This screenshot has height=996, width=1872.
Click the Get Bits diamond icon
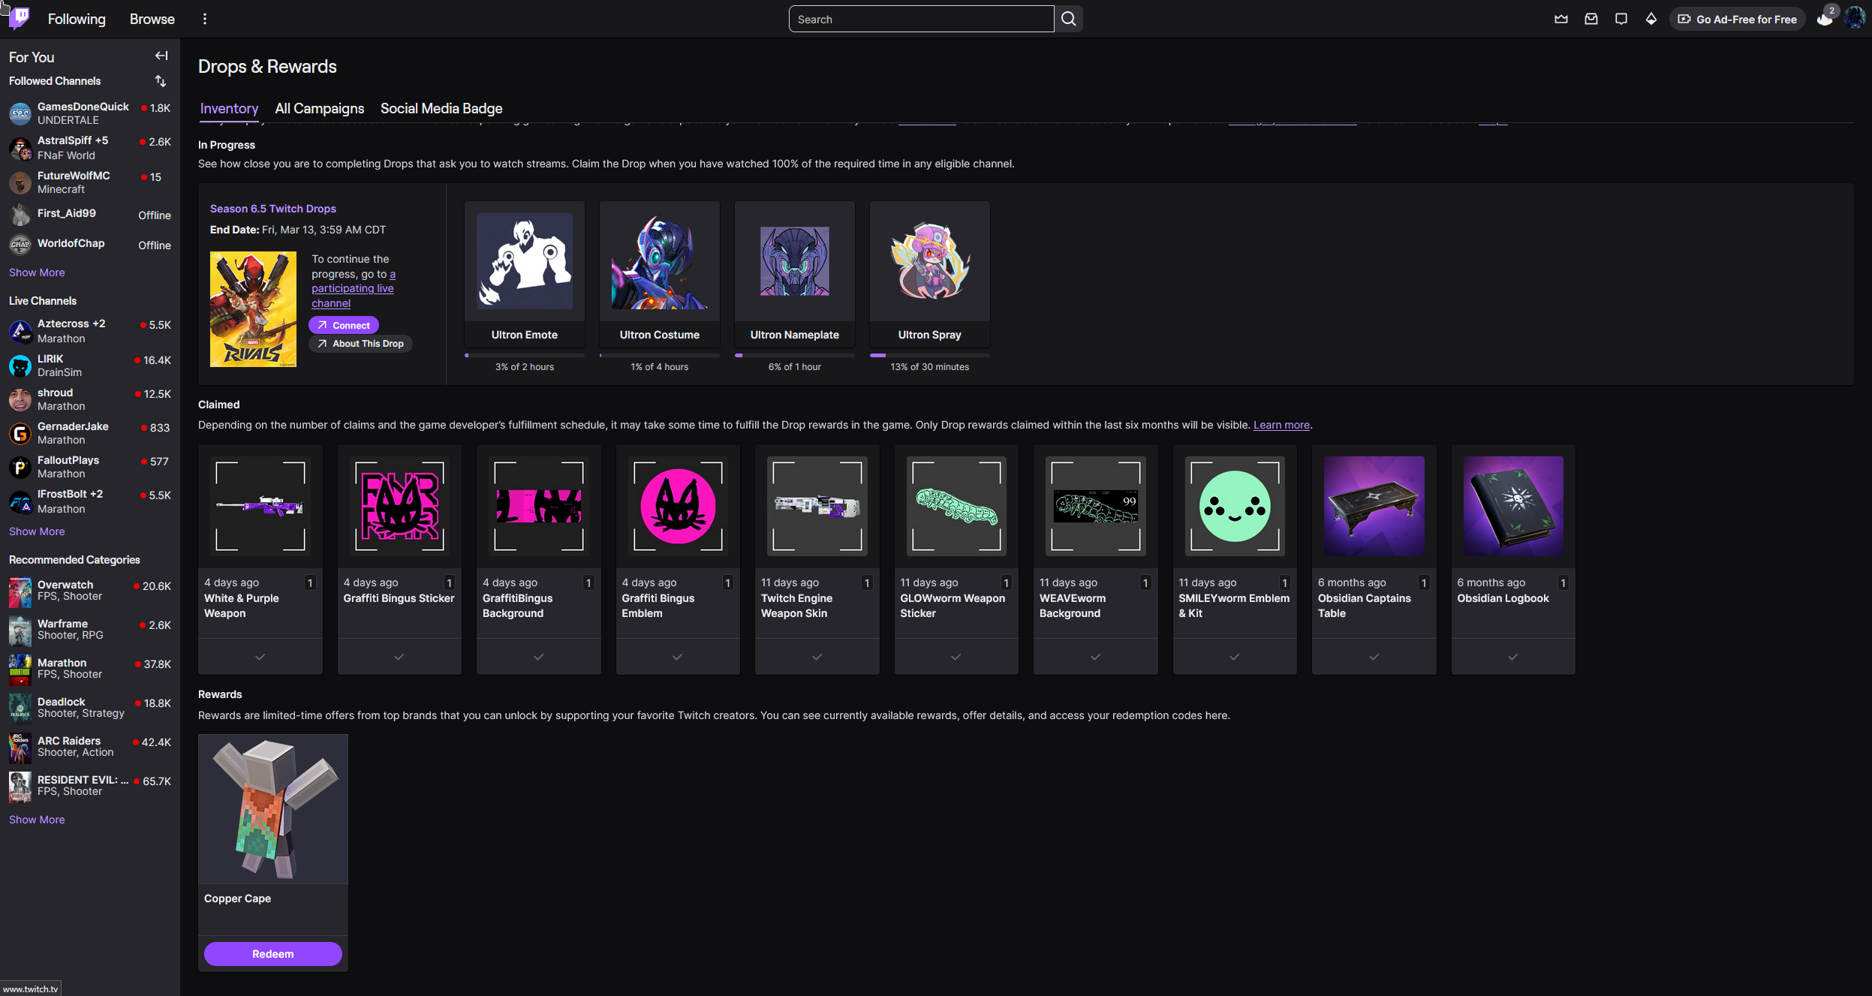[x=1651, y=20]
